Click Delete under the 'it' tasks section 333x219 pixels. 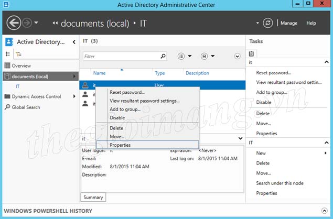click(x=263, y=114)
